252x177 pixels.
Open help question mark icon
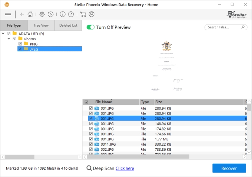click(71, 14)
